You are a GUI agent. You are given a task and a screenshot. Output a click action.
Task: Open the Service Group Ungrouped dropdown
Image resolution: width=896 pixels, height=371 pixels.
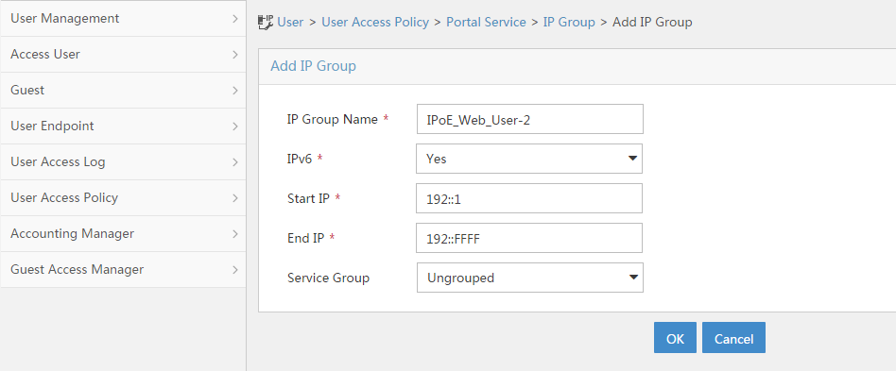pos(529,278)
